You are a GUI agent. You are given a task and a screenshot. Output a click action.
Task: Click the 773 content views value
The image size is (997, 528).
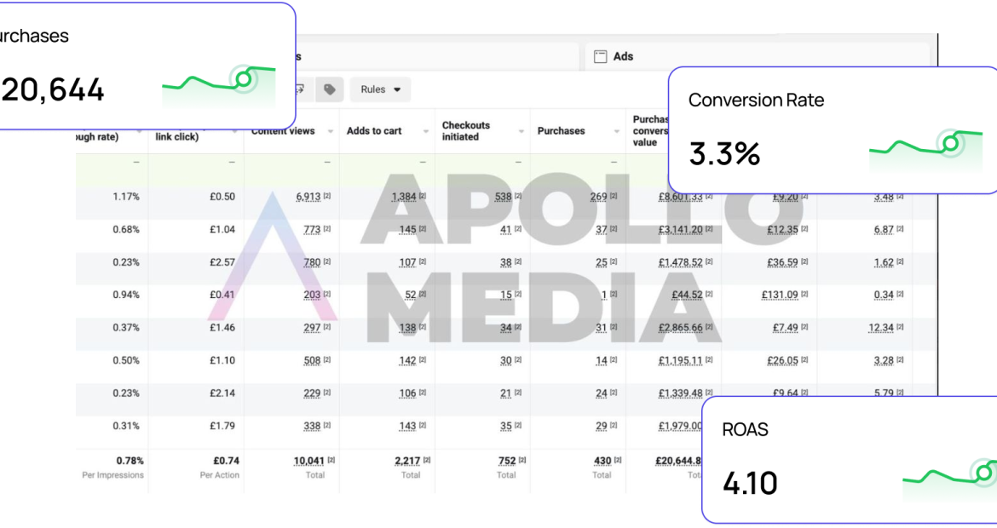coord(312,229)
